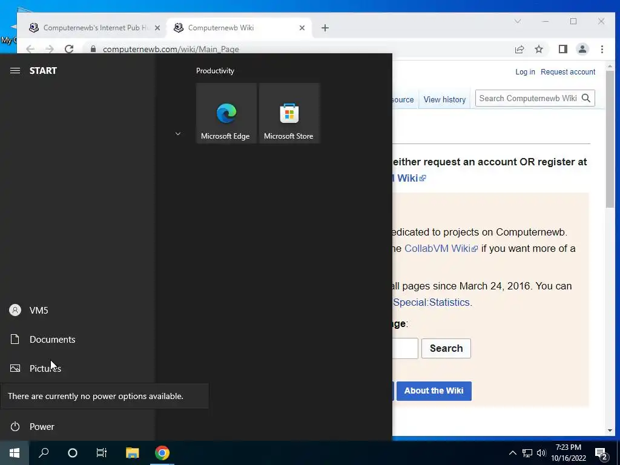The width and height of the screenshot is (620, 465).
Task: Open the Special:Statistics link
Action: (431, 303)
